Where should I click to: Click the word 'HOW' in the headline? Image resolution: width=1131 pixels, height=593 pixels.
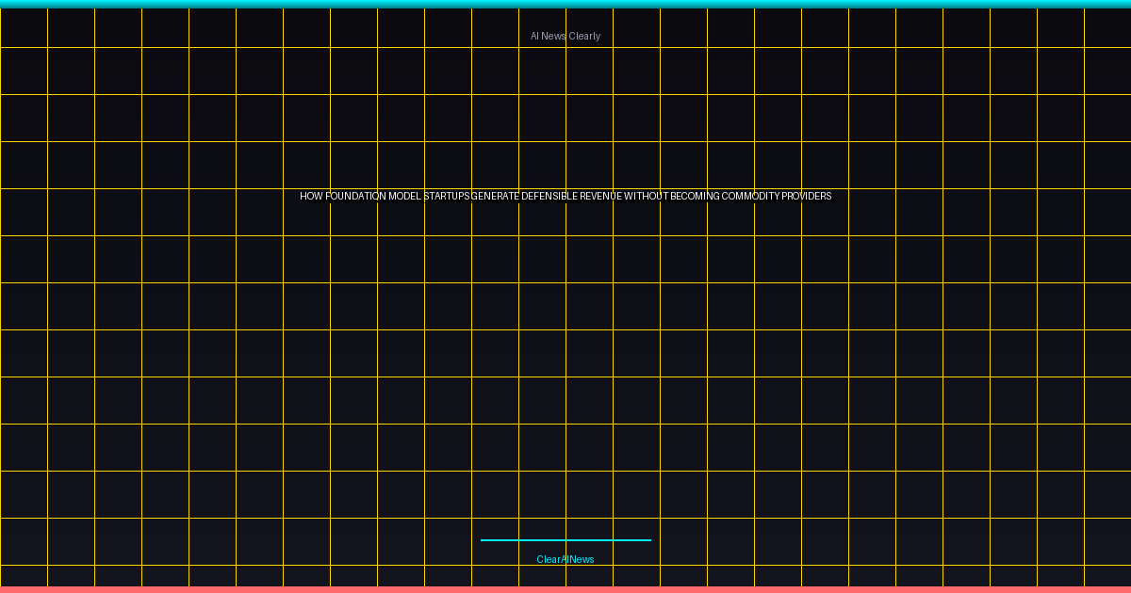[x=311, y=197]
